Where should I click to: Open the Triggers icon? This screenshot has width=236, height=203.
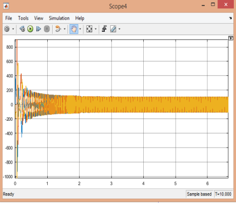tap(104, 29)
